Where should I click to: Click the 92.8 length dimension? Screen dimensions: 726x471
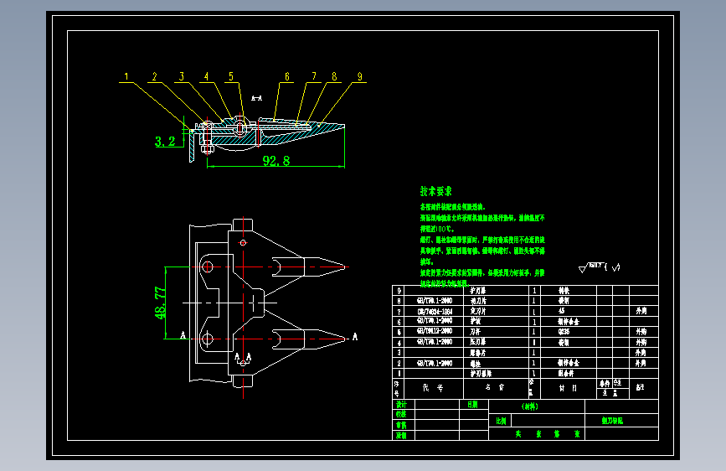(x=276, y=160)
